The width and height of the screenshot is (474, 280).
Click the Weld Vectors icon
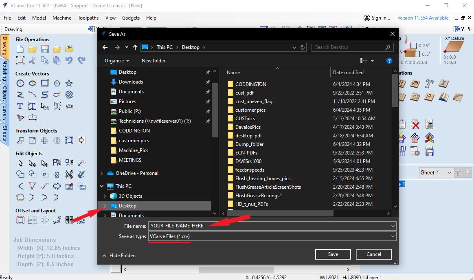(20, 174)
